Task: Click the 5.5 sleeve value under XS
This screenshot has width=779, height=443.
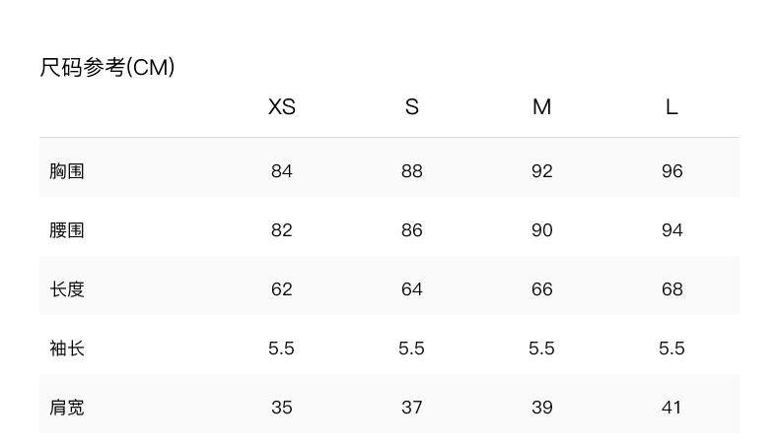Action: (282, 348)
